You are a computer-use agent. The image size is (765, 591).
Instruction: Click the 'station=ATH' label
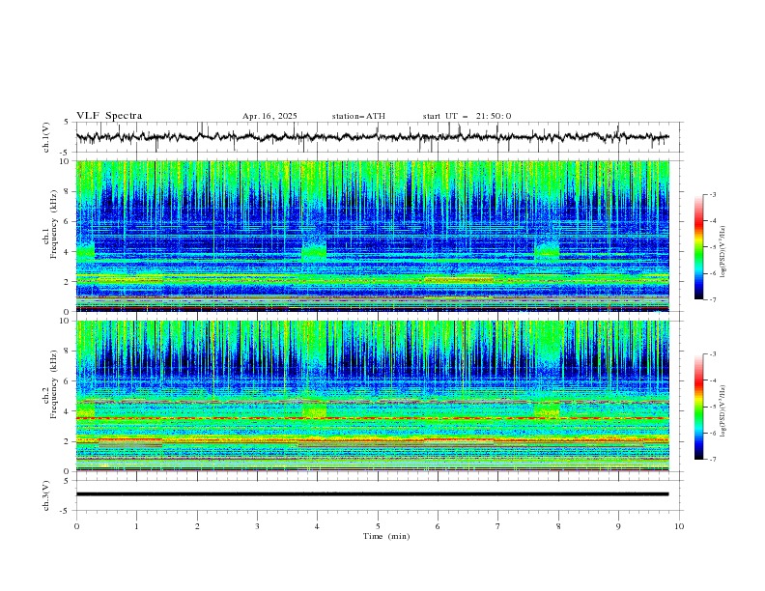tap(358, 116)
